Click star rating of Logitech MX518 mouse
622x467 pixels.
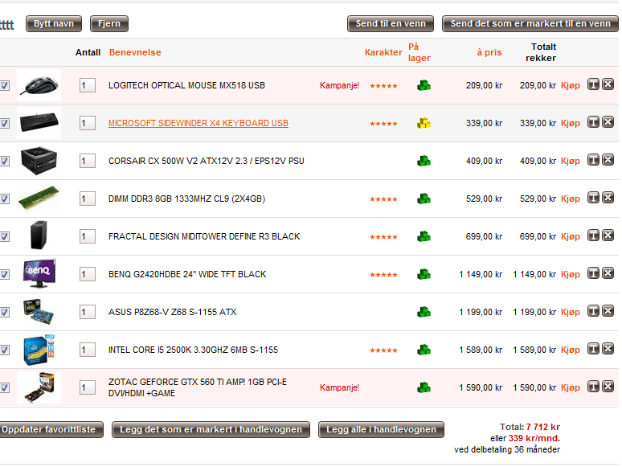(383, 86)
